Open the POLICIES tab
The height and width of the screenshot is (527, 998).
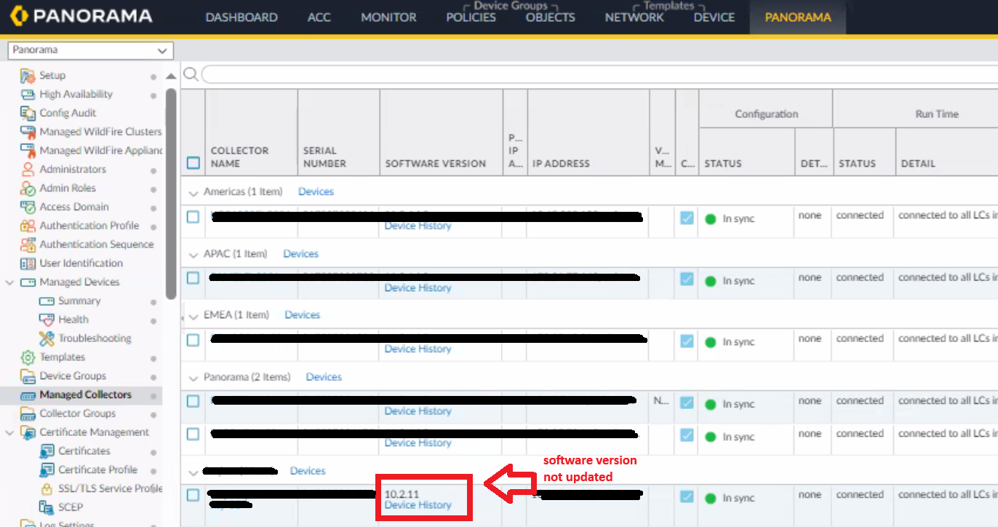471,17
